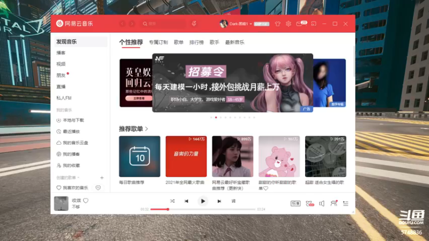The image size is (429, 241).
Task: Select the last banner carousel dot
Action: coord(254,117)
